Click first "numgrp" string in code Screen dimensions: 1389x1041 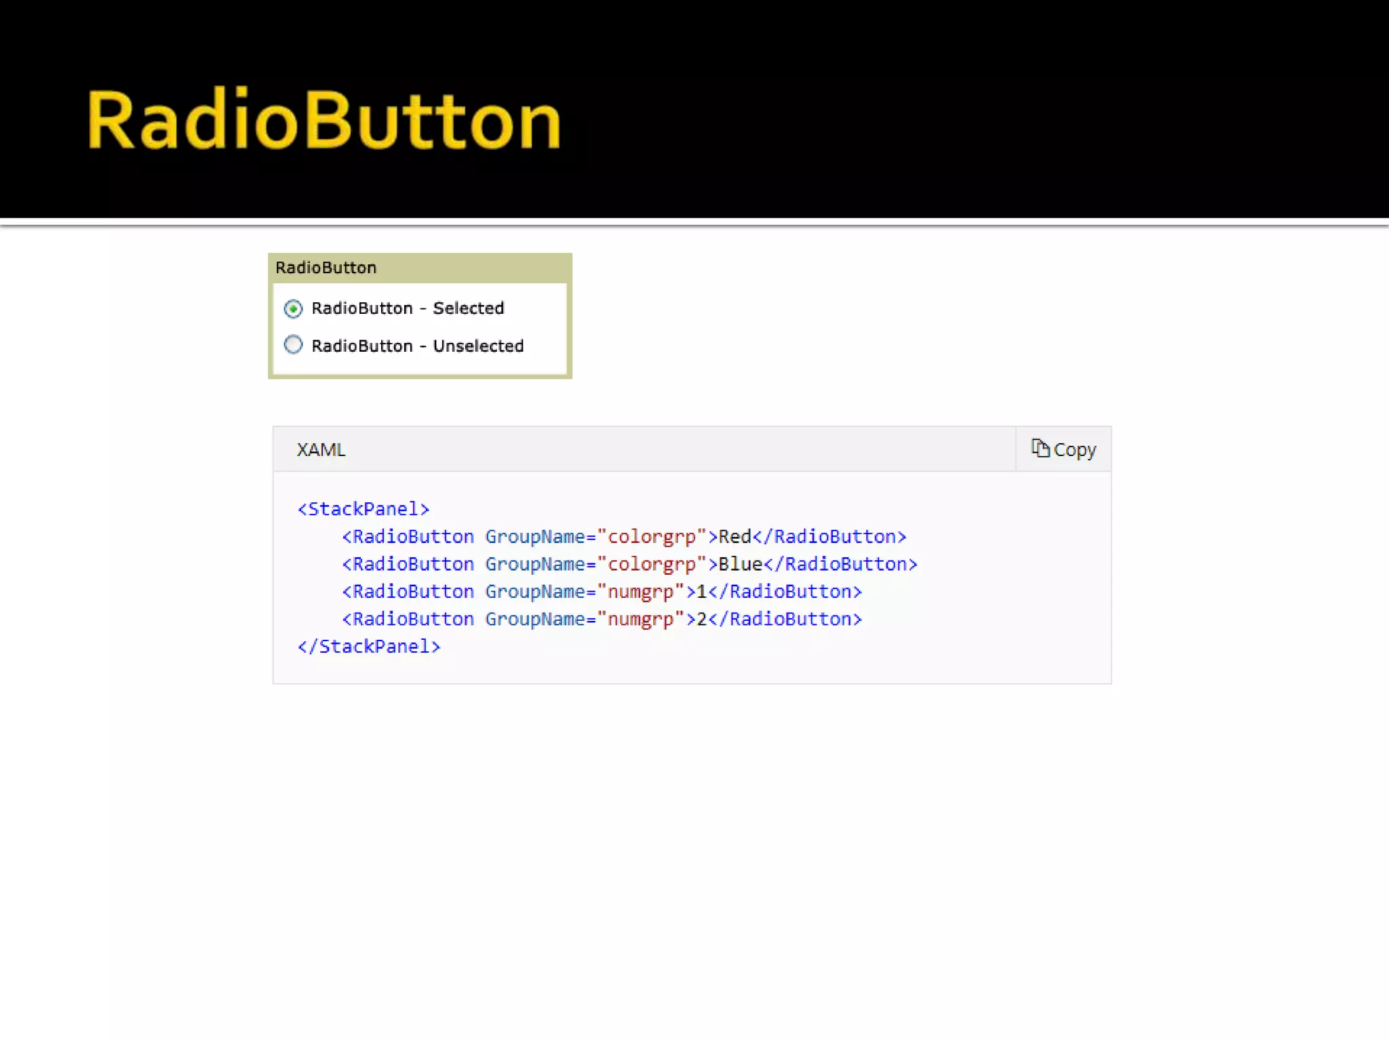640,592
